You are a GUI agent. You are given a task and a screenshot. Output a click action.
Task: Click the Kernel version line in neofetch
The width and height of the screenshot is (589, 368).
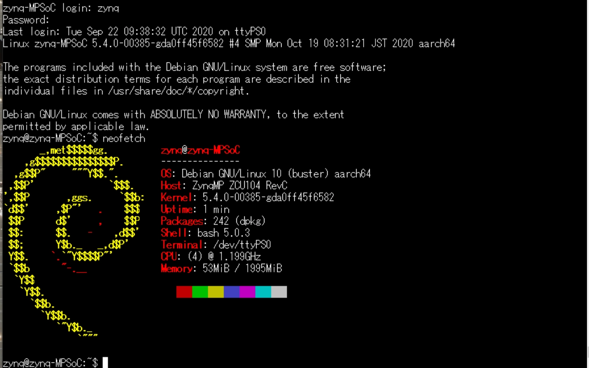(247, 197)
